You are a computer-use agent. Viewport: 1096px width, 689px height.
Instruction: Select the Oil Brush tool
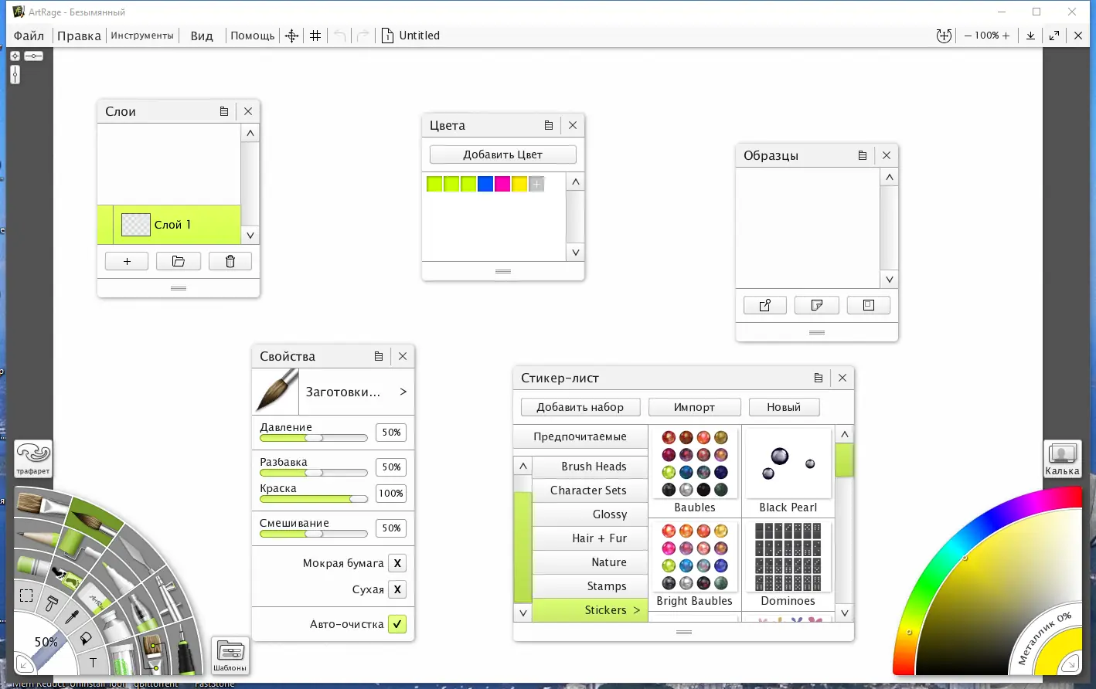(x=40, y=506)
